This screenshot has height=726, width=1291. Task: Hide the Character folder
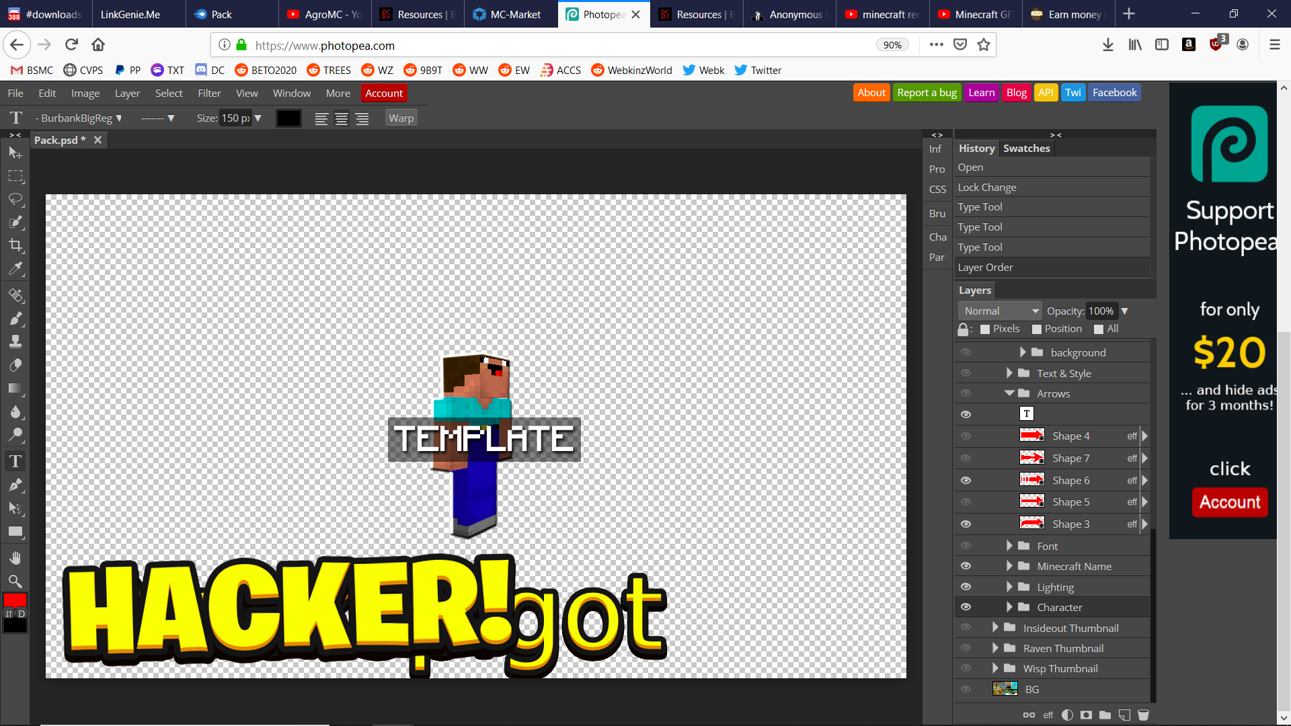point(966,607)
